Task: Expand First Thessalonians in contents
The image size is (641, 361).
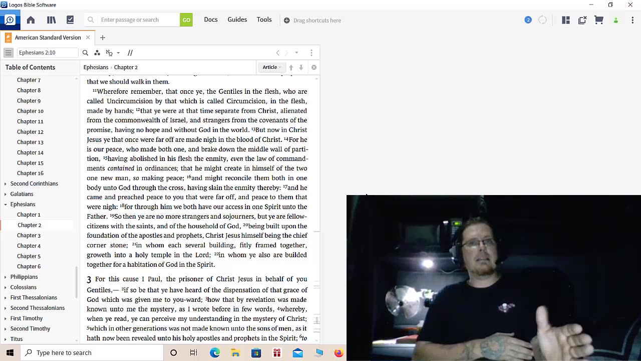Action: click(x=6, y=298)
